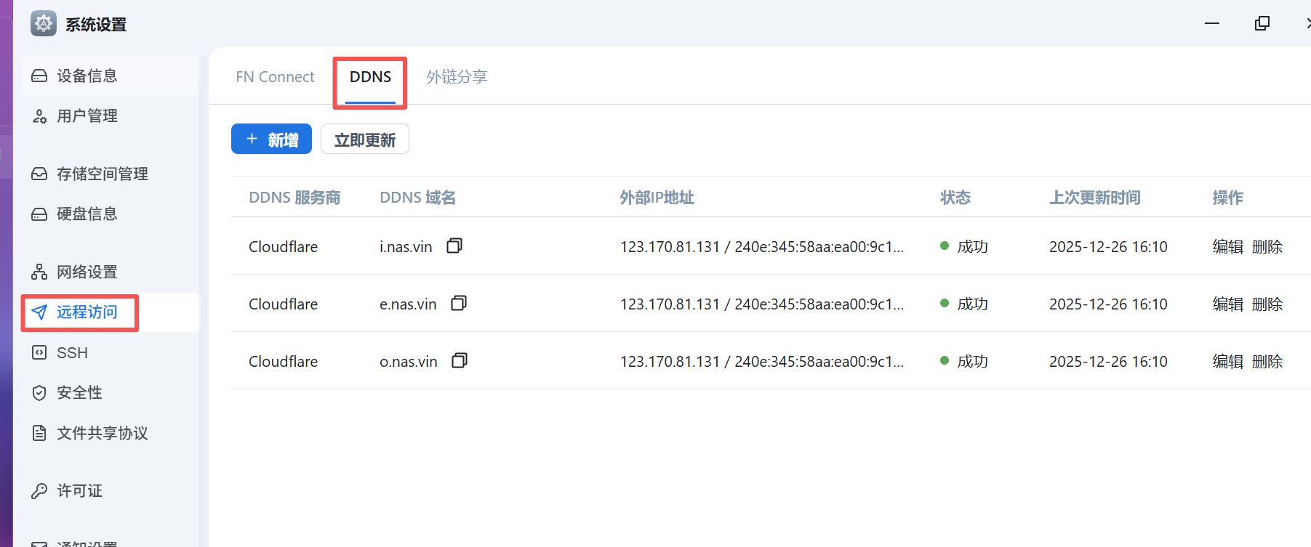This screenshot has width=1311, height=547.
Task: Delete the e.nas.vin DDNS entry
Action: pos(1267,304)
